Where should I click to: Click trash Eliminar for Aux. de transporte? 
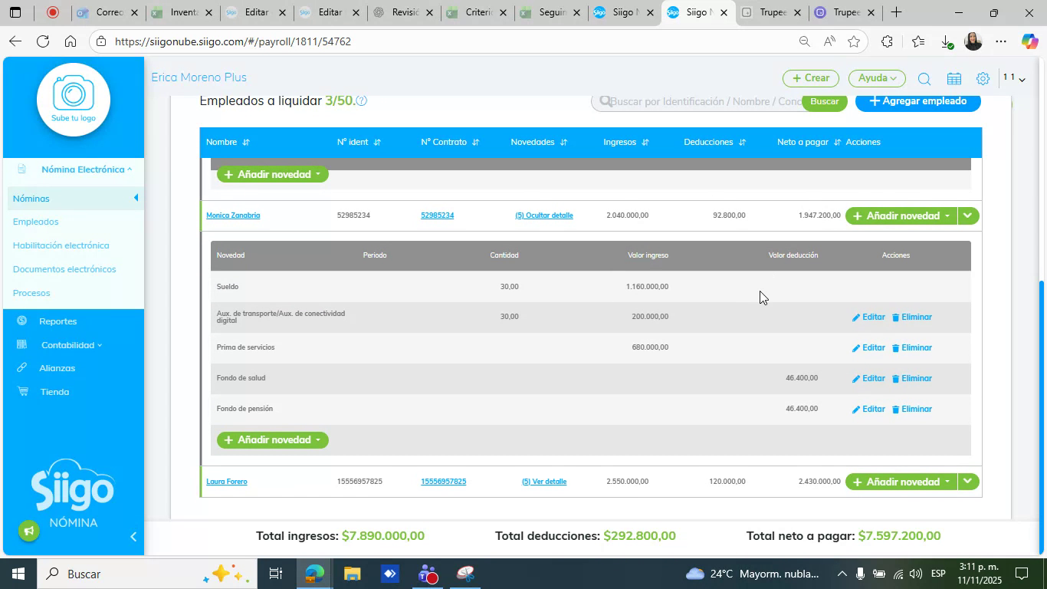click(912, 318)
